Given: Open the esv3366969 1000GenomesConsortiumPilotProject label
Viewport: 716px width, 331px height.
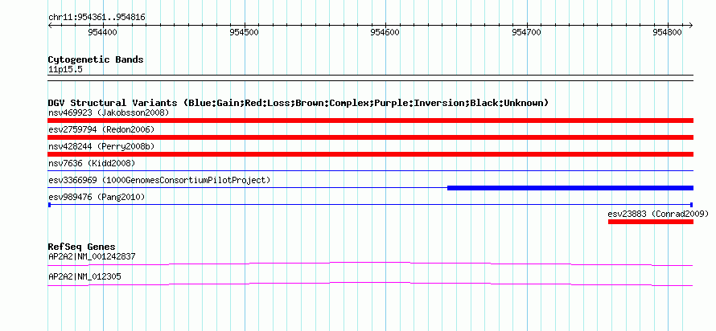Looking at the screenshot, I should (x=159, y=180).
